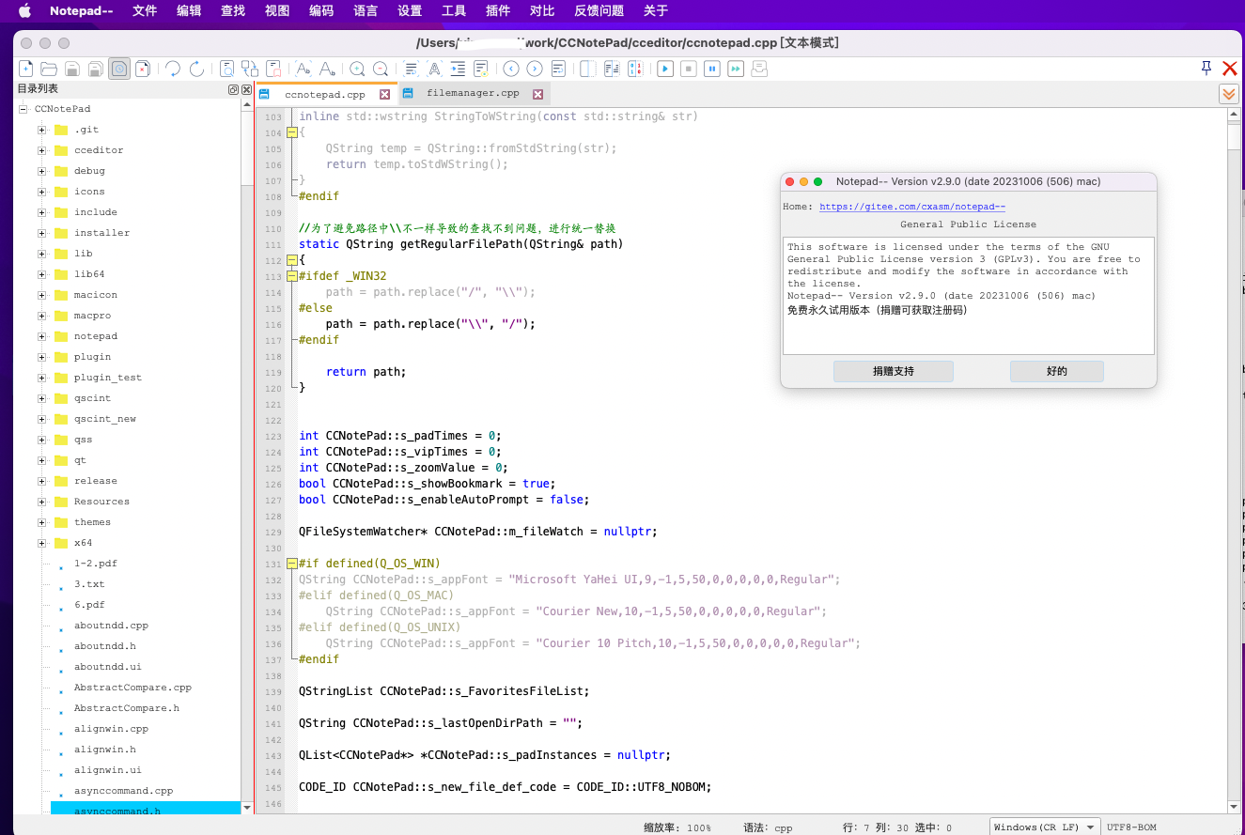The width and height of the screenshot is (1245, 835).
Task: Click the Undo arrow icon
Action: pos(173,69)
